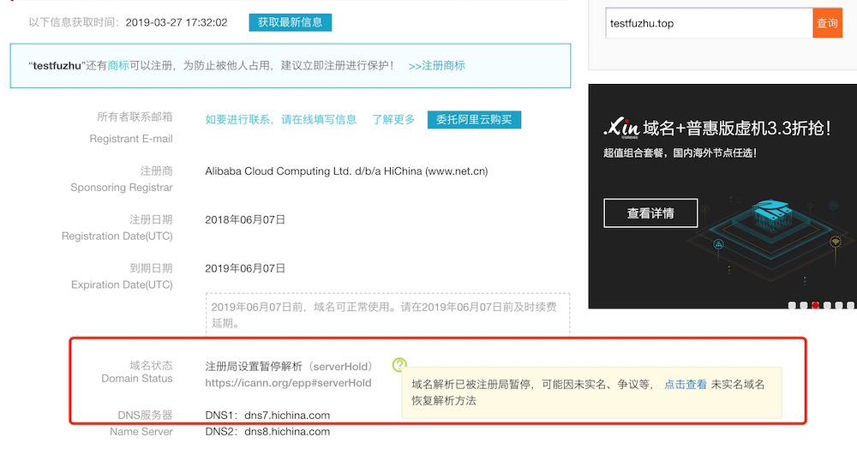857x455 pixels.
Task: Click the 了解更多 link
Action: pos(393,120)
